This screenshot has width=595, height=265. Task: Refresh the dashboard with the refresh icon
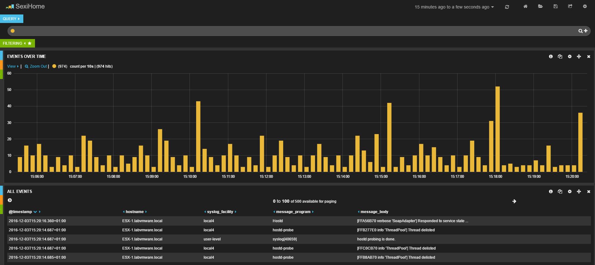click(507, 7)
